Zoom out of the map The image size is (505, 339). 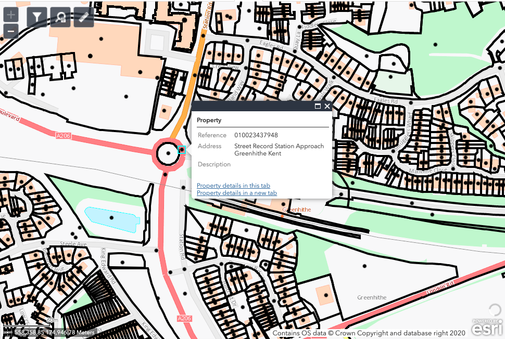tap(11, 32)
